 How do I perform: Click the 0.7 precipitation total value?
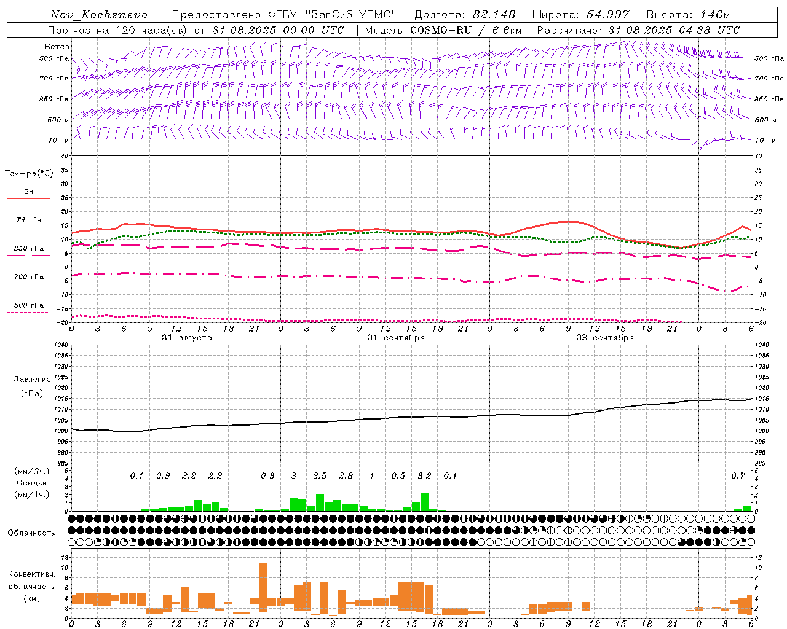738,476
